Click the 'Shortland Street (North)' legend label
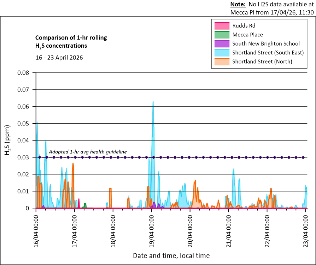 click(x=262, y=62)
